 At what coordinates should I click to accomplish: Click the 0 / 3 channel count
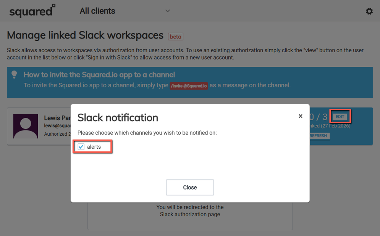319,117
